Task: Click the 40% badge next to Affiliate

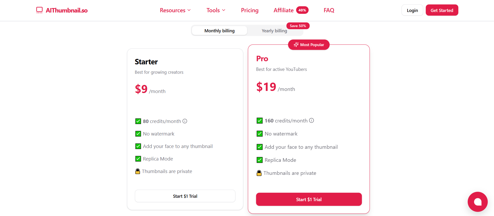Action: [x=302, y=10]
